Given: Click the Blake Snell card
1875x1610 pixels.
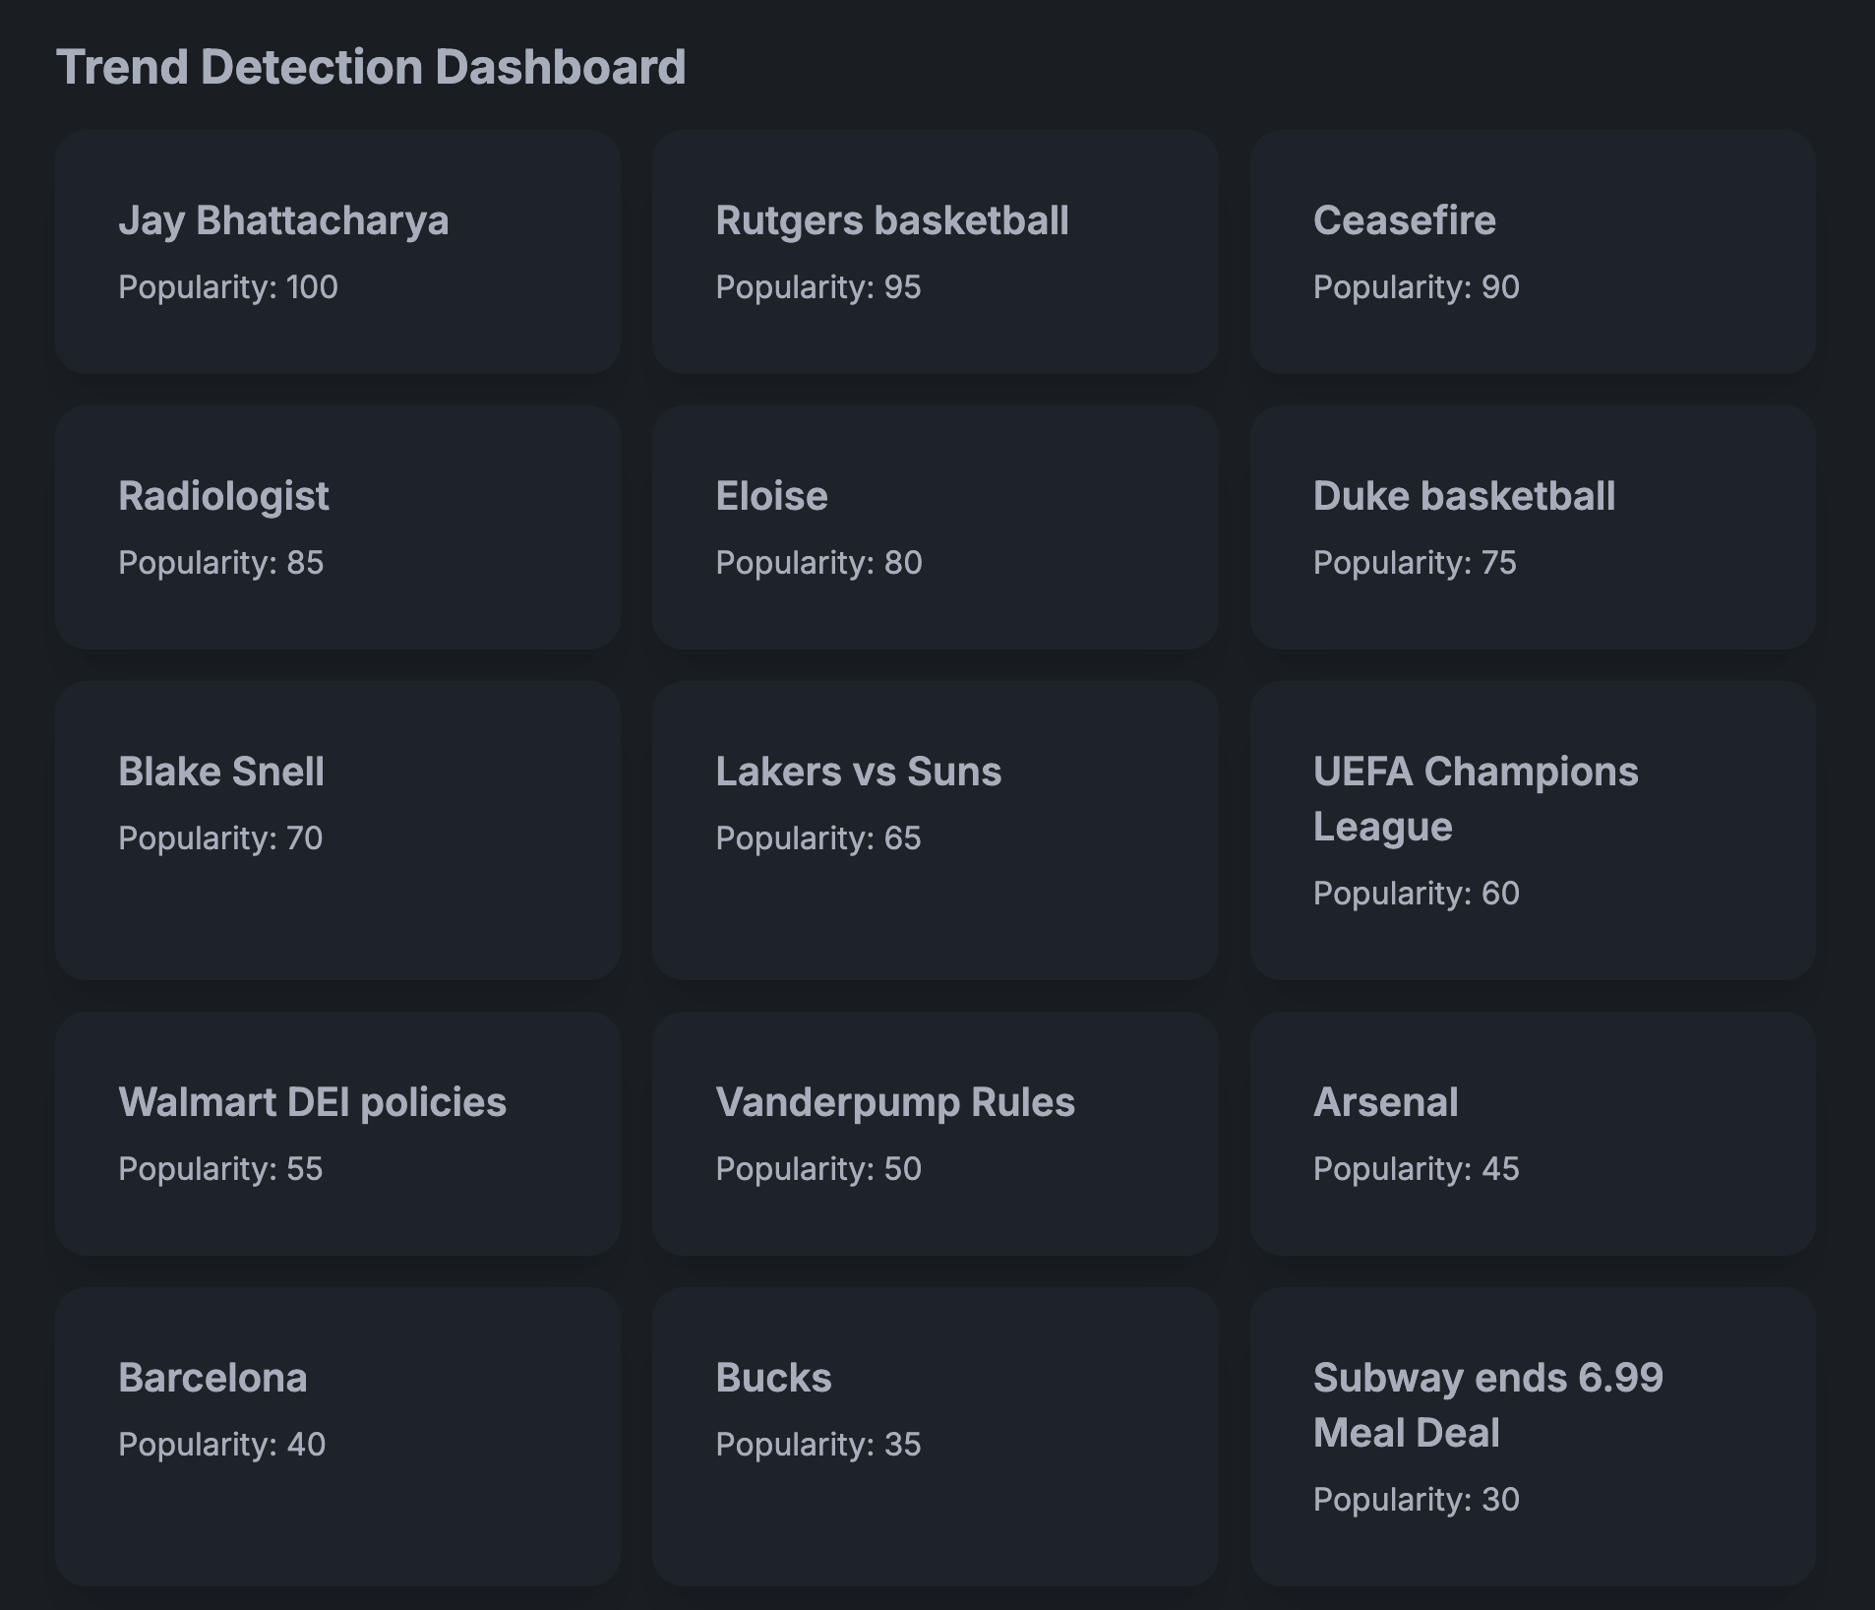Looking at the screenshot, I should pyautogui.click(x=337, y=831).
